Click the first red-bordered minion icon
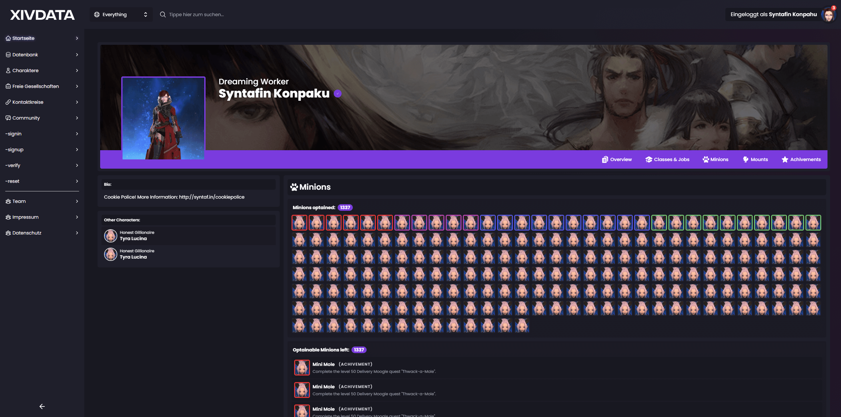This screenshot has width=841, height=417. pos(299,223)
